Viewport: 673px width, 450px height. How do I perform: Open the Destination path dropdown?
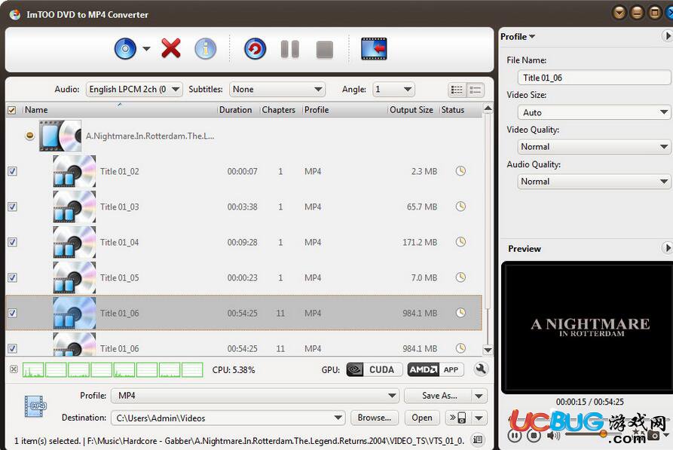coord(228,418)
